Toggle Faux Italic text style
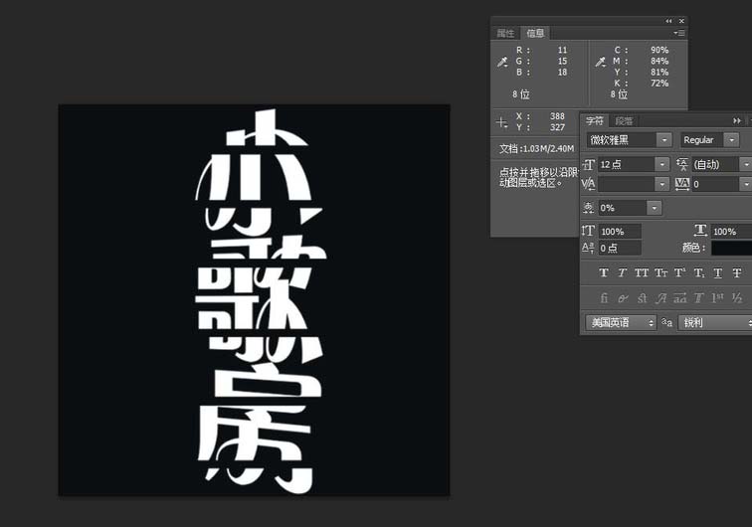This screenshot has height=527, width=752. (622, 272)
